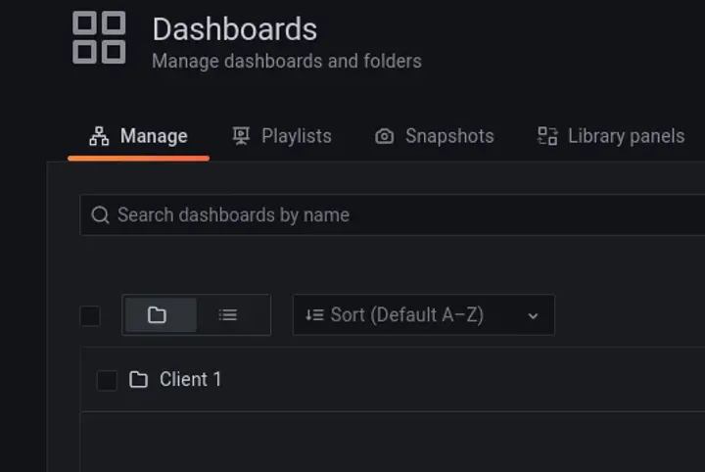
Task: Switch to folder view layout
Action: 161,315
